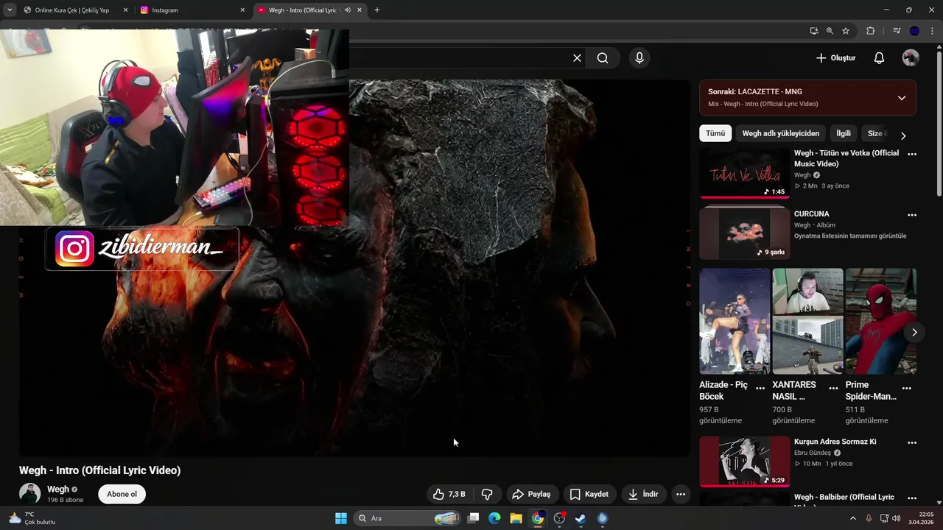Select the Tümü filter chip
The height and width of the screenshot is (530, 943).
point(715,133)
